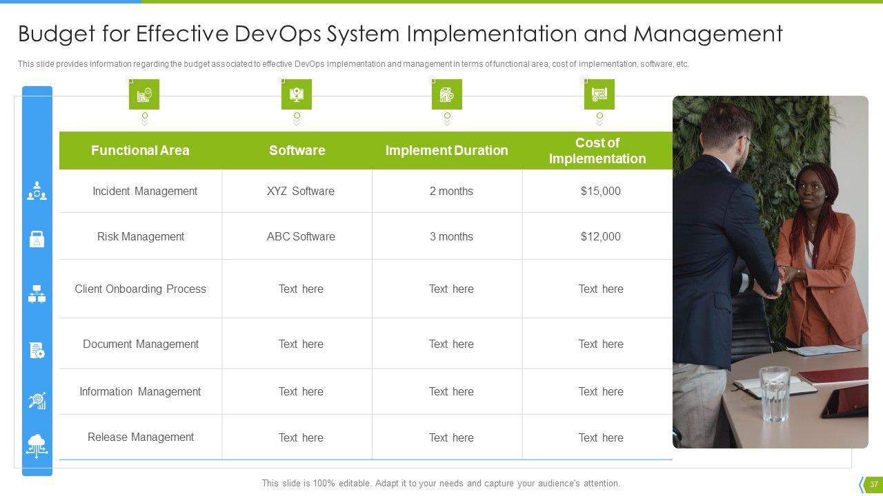Click the down chevrons above Functional Area header
Screen dimensions: 883x496
[144, 123]
